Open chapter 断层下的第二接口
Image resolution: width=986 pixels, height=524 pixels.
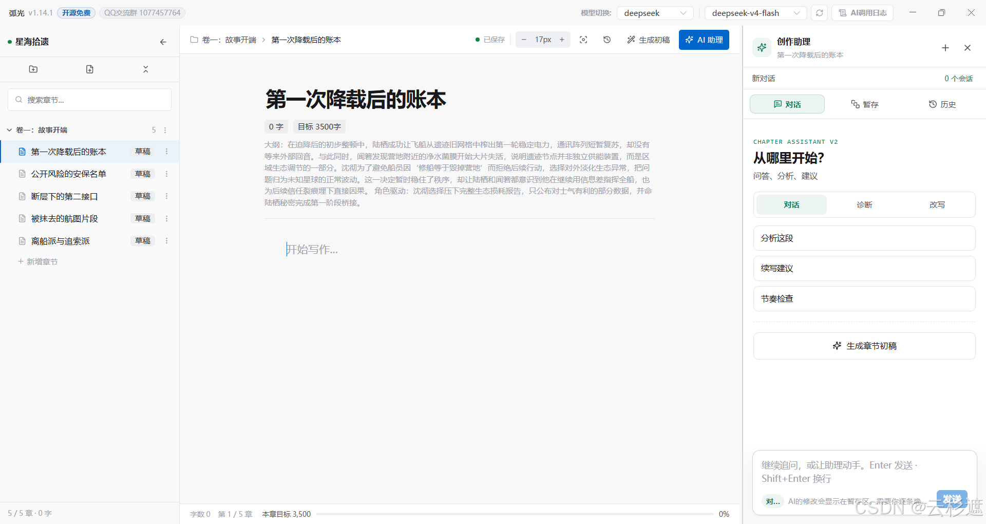point(65,196)
